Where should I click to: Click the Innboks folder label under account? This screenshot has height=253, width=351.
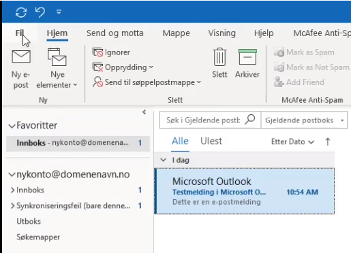pos(30,190)
